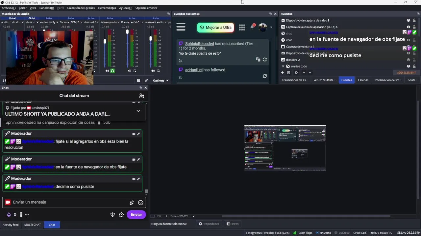Float the Mezclador de audio dock
Image resolution: width=421 pixels, height=236 pixels.
[168, 14]
